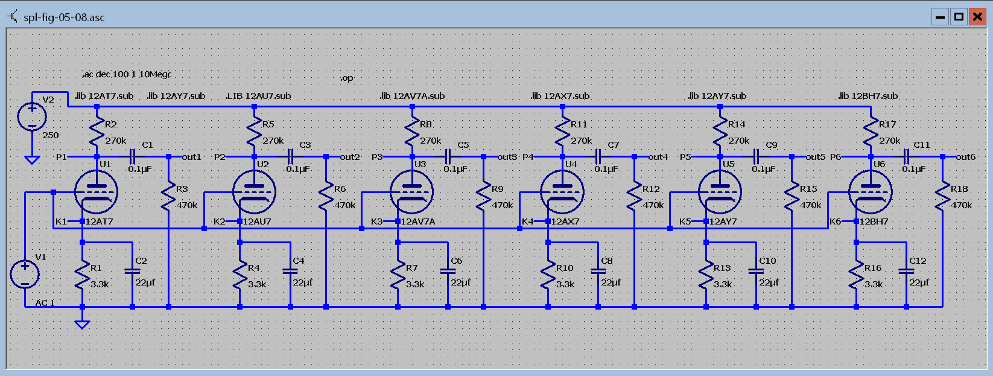Select the U4 12AX7 triode tube symbol
The width and height of the screenshot is (993, 376).
pos(562,193)
